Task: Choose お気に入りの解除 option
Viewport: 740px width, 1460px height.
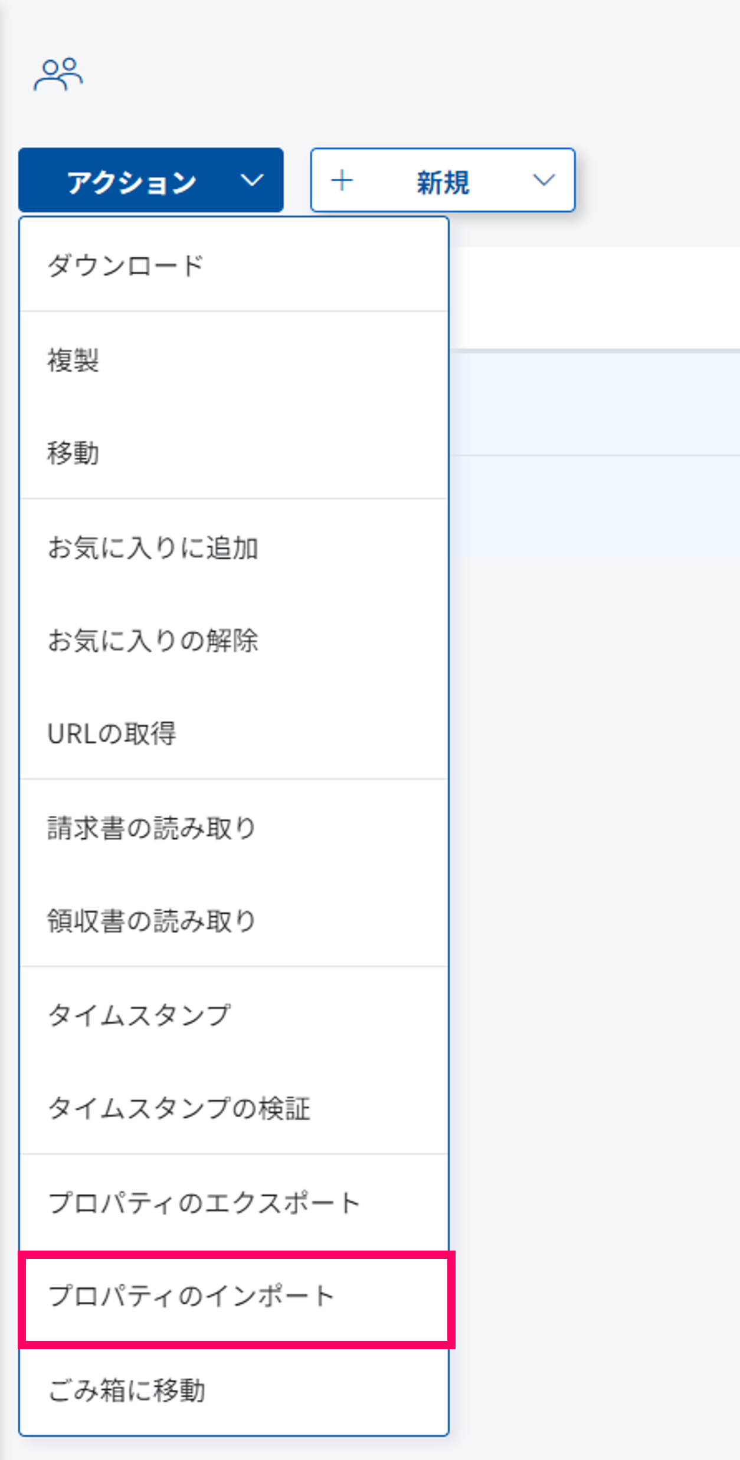Action: (153, 641)
